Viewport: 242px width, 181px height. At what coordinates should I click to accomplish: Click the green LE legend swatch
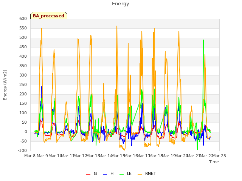click(x=122, y=174)
